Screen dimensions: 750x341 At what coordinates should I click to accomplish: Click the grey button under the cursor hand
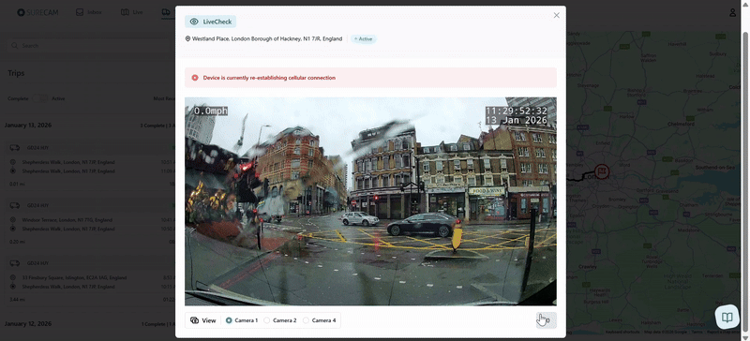[x=547, y=320]
